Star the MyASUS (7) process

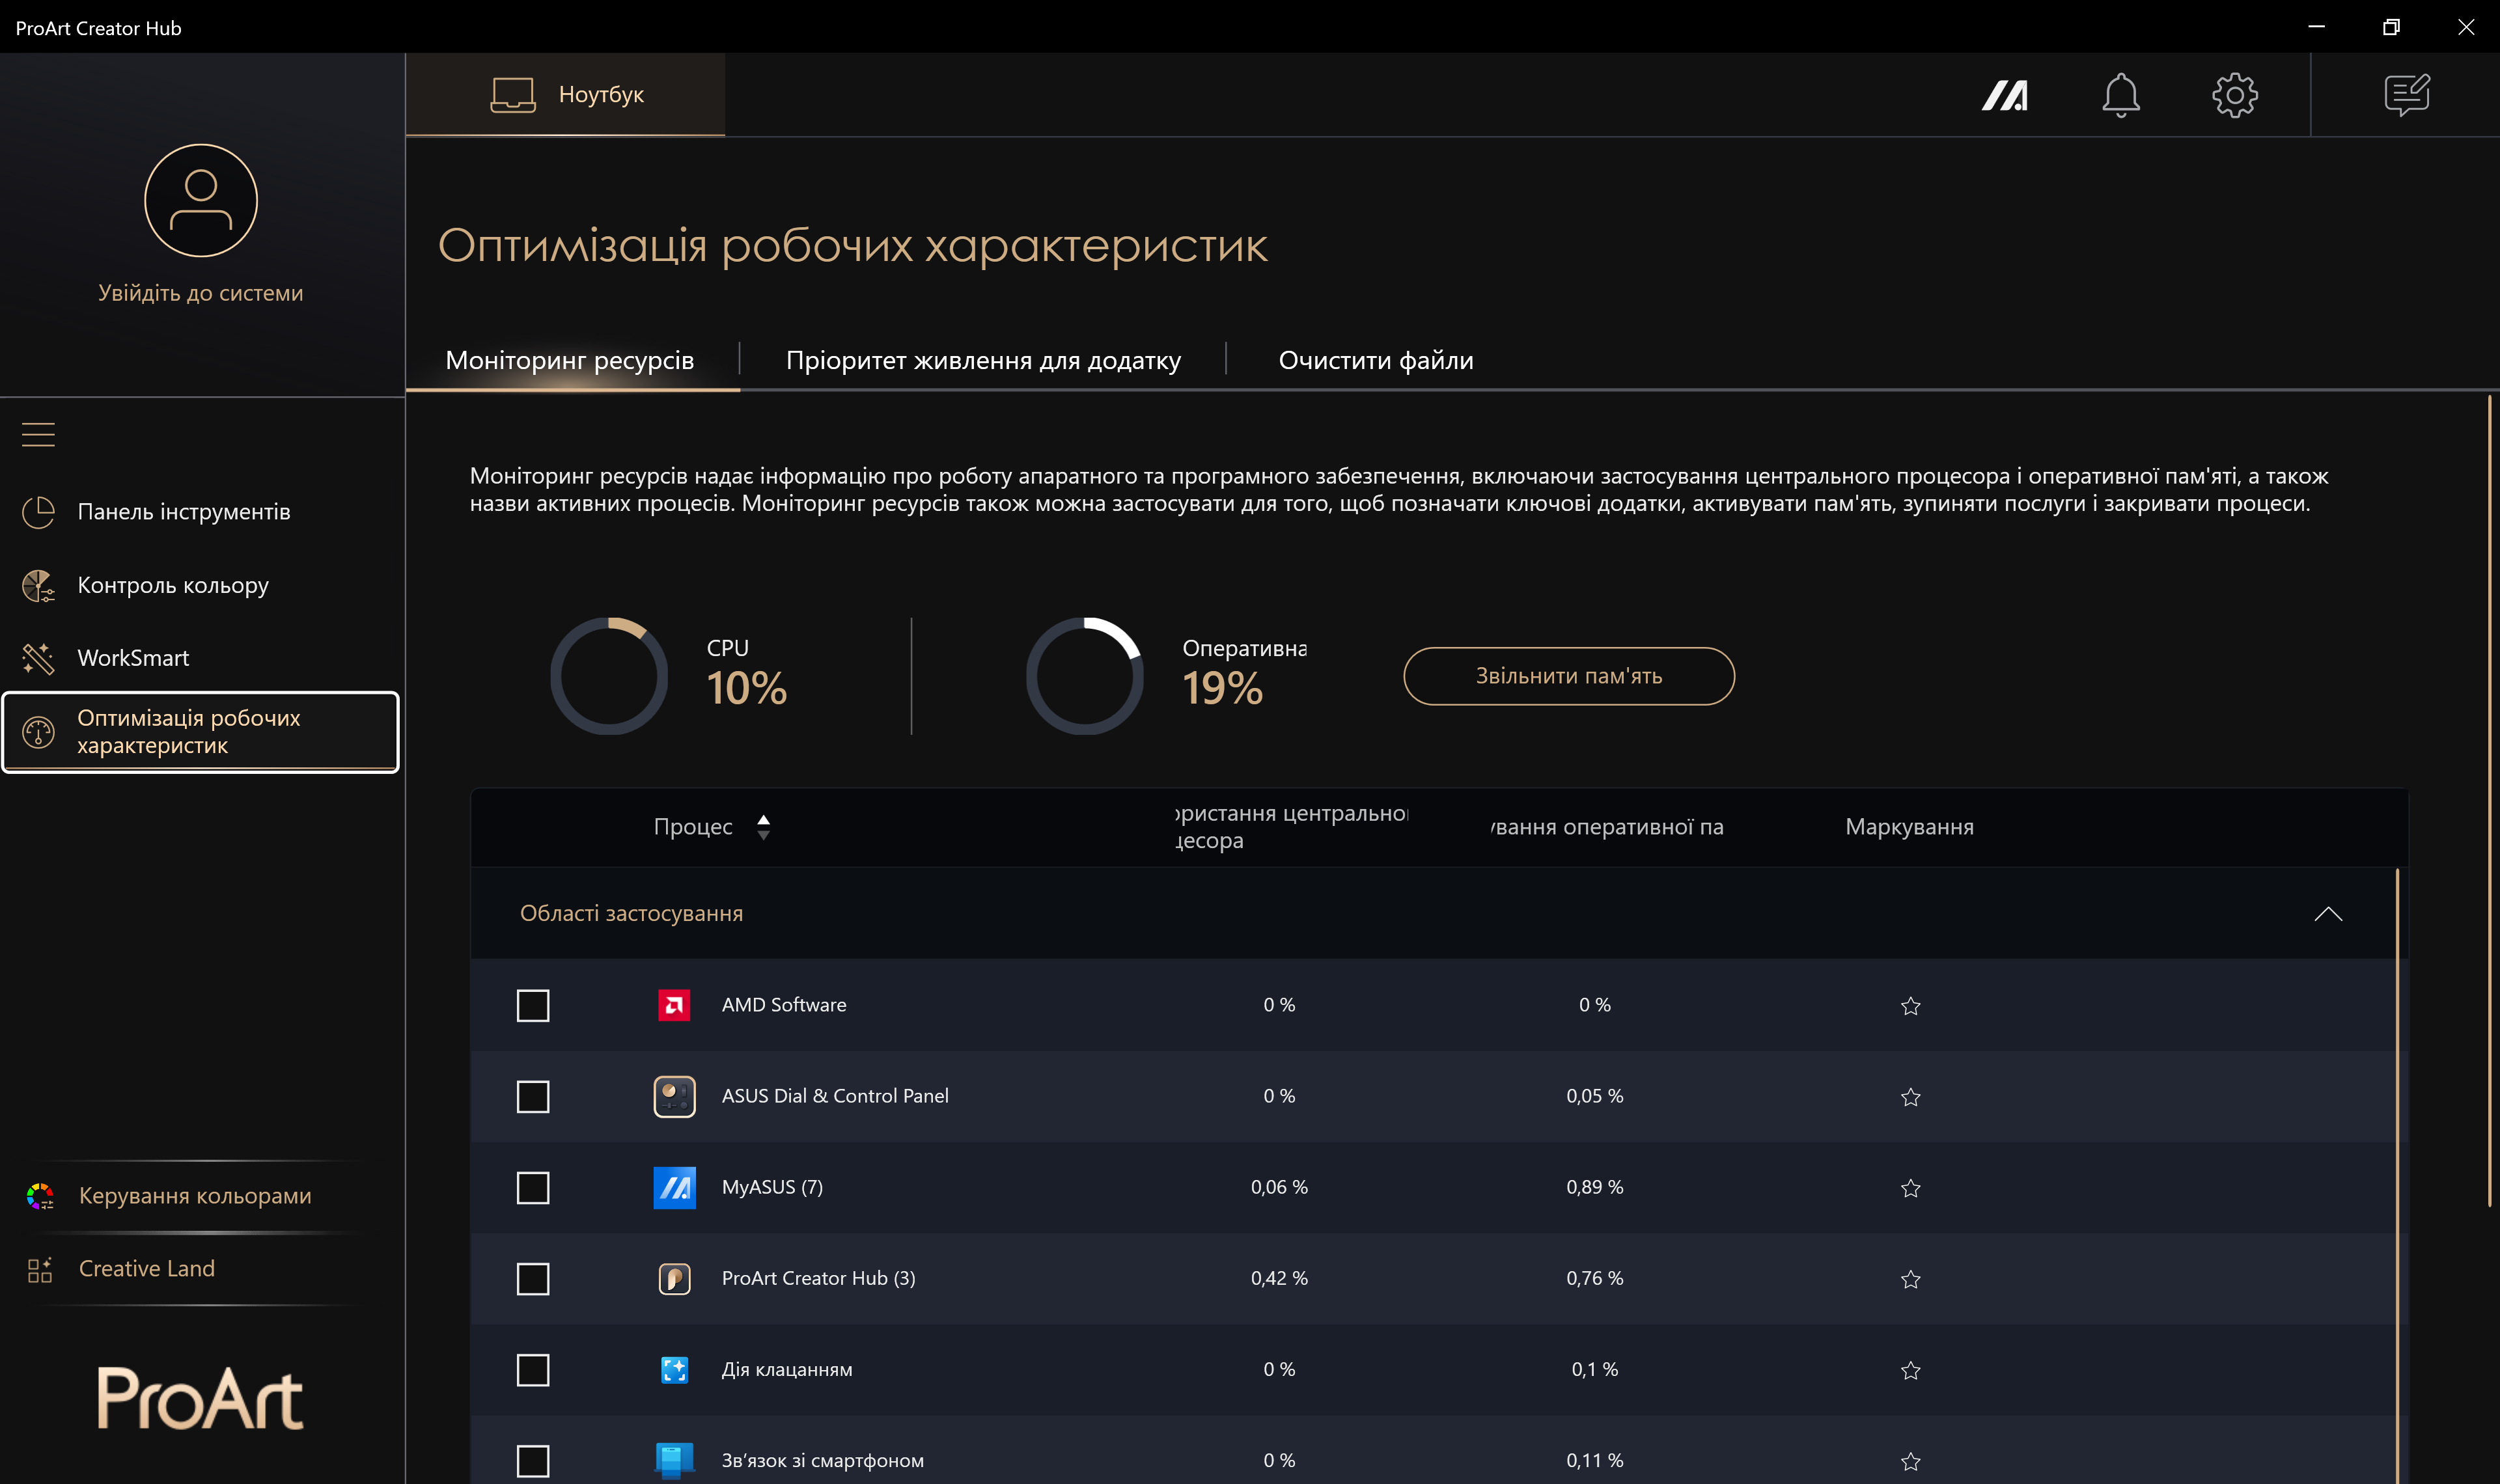pos(1910,1188)
